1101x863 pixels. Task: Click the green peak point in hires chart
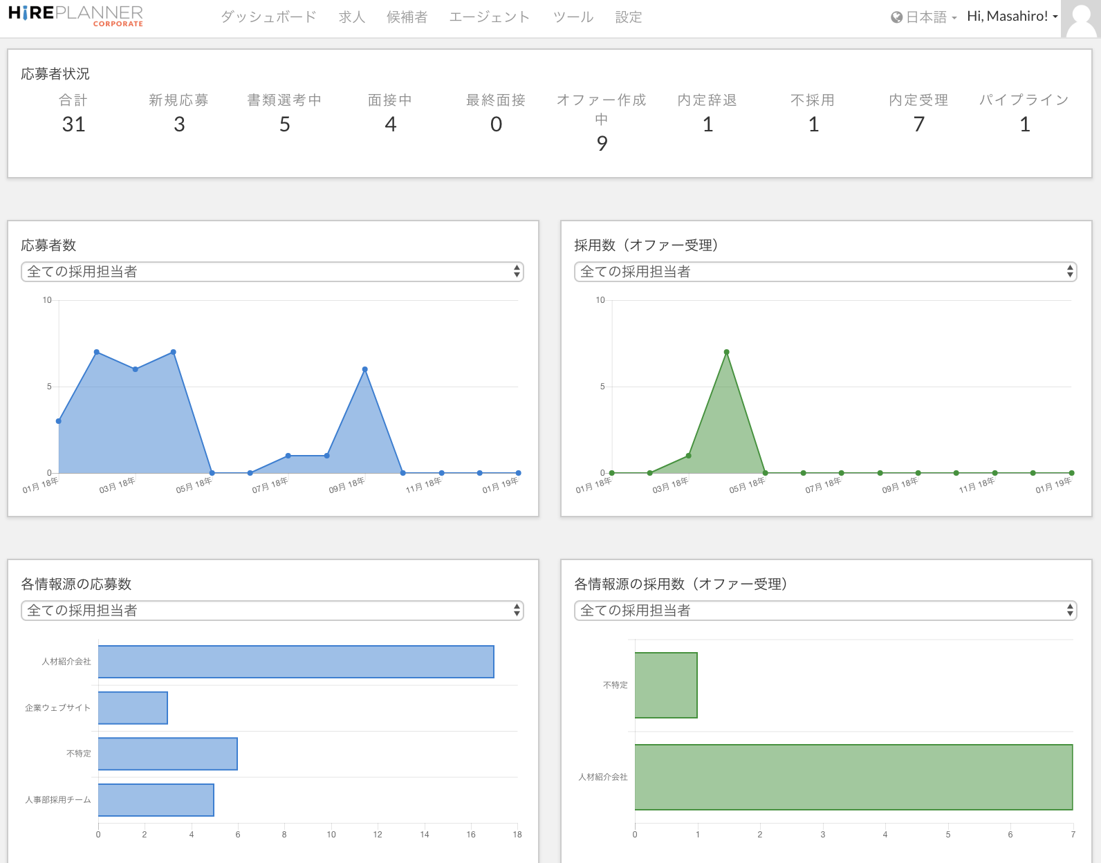[726, 353]
